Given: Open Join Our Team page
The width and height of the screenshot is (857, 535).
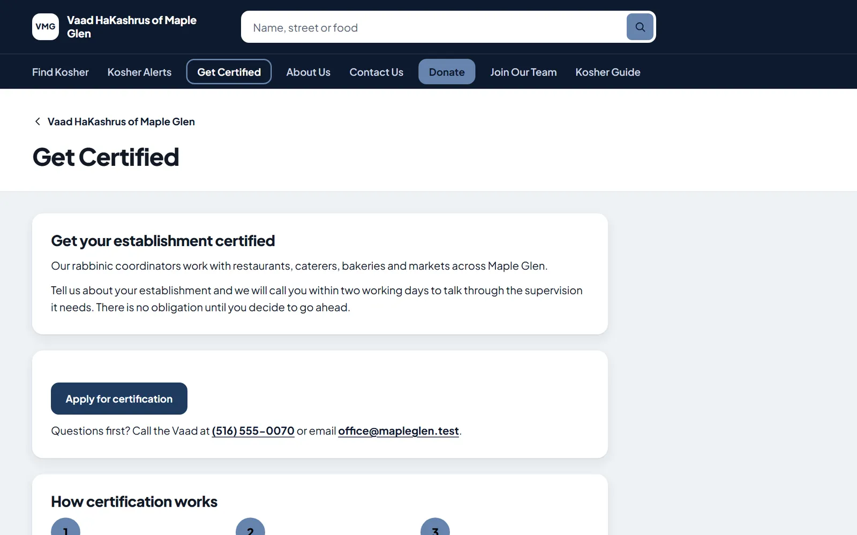Looking at the screenshot, I should [x=523, y=72].
